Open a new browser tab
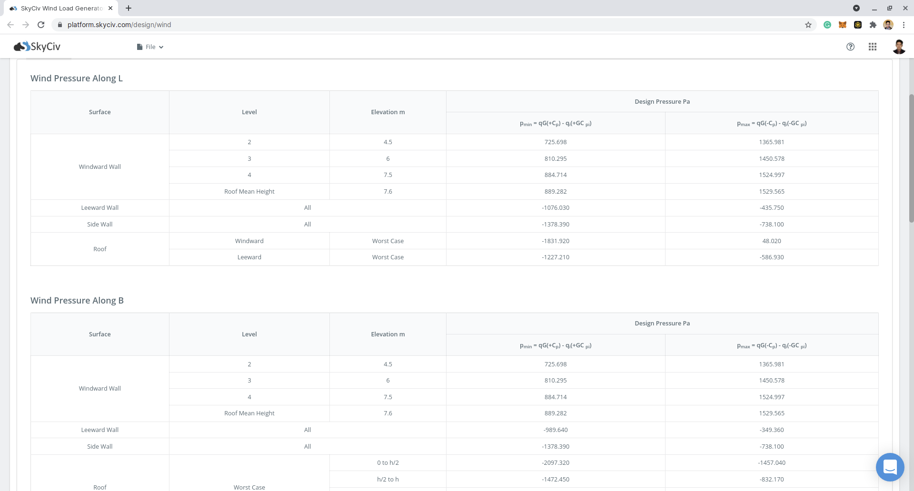This screenshot has height=491, width=914. 129,8
